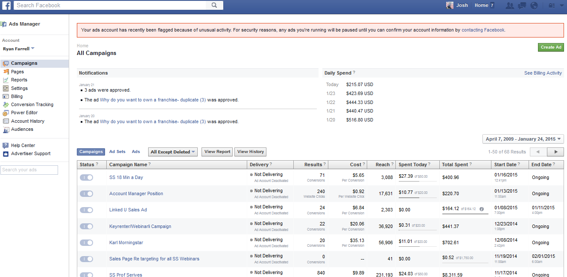Click the Facebook logo icon
Screen dimensions: 567x277
coord(6,6)
